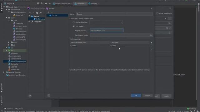
Task: Open the Favorites tool window stripe
Action: point(2,88)
